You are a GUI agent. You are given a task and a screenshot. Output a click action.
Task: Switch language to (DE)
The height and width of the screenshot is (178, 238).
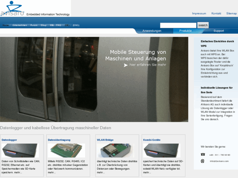[67, 25]
